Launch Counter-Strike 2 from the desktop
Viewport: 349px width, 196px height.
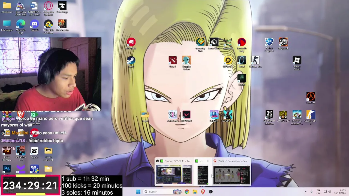click(x=311, y=117)
